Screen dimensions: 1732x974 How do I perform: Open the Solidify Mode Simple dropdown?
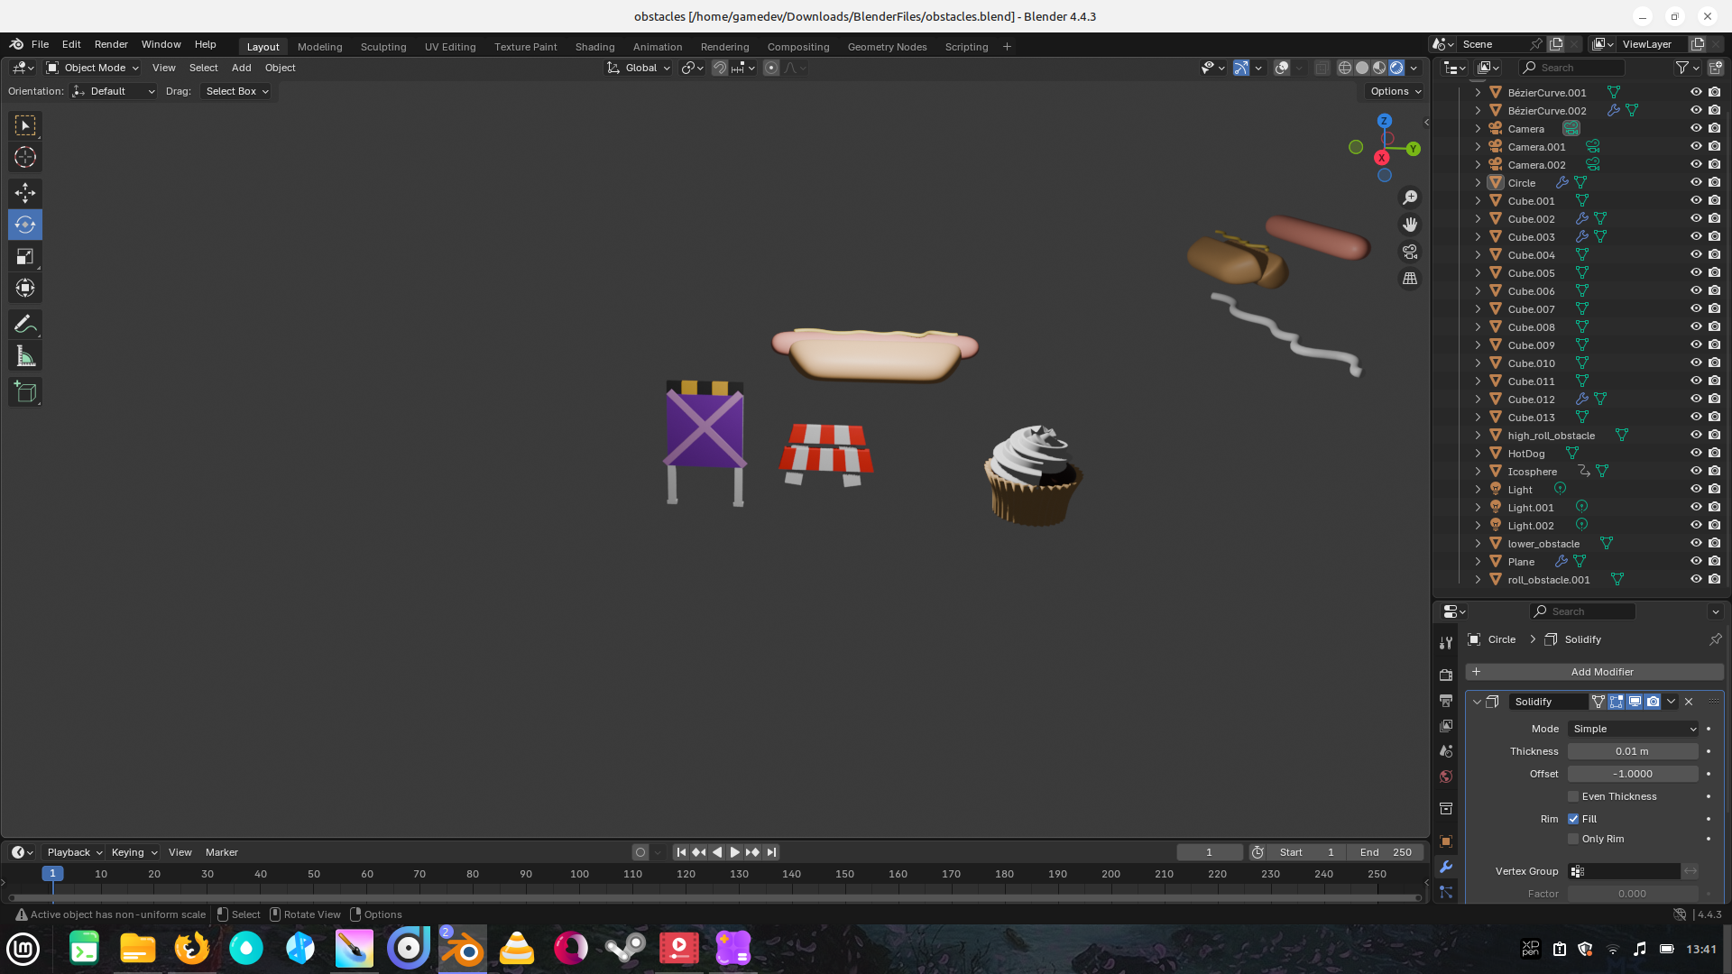pyautogui.click(x=1634, y=729)
